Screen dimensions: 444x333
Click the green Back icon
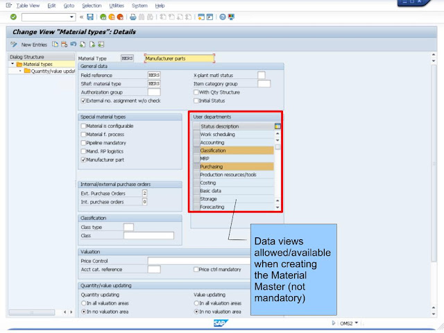[103, 17]
